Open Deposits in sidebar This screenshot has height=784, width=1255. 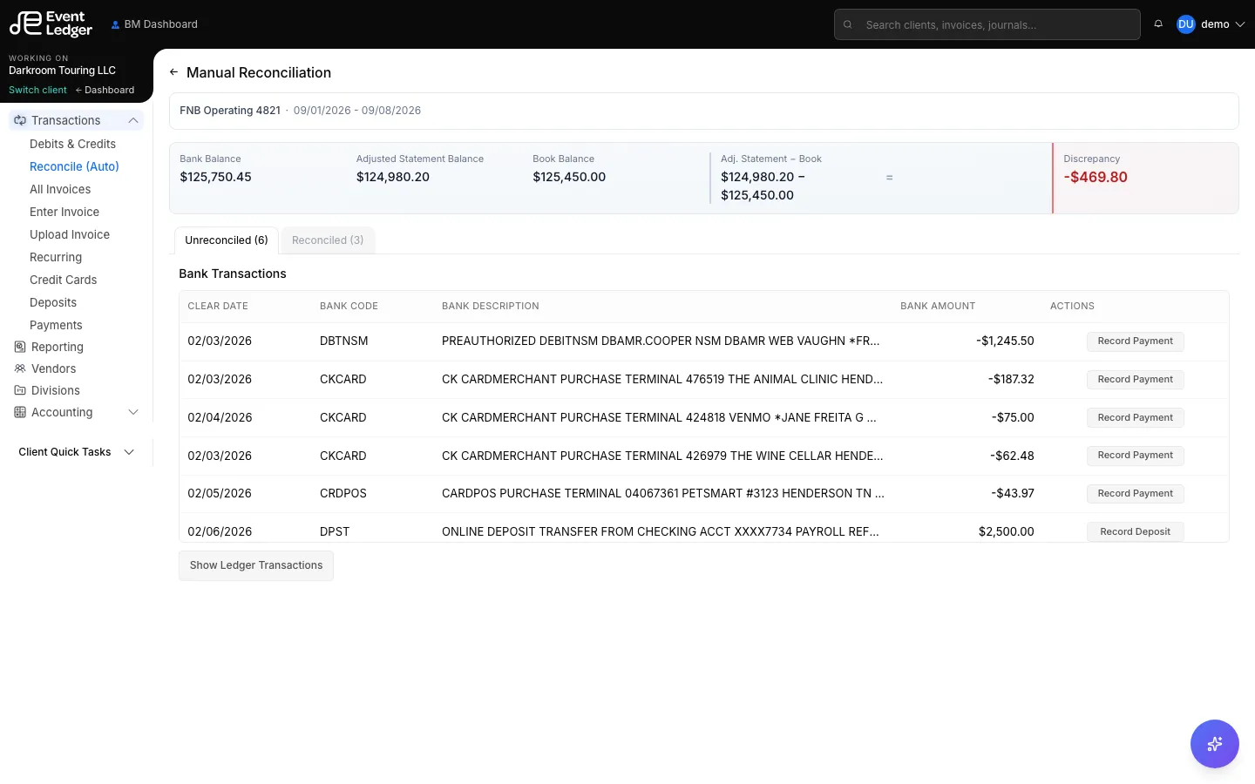53,302
